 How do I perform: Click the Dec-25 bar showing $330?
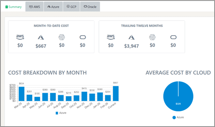[92, 97]
